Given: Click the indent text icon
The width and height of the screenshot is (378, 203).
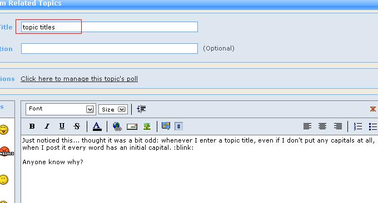Looking at the screenshot, I should (x=141, y=109).
